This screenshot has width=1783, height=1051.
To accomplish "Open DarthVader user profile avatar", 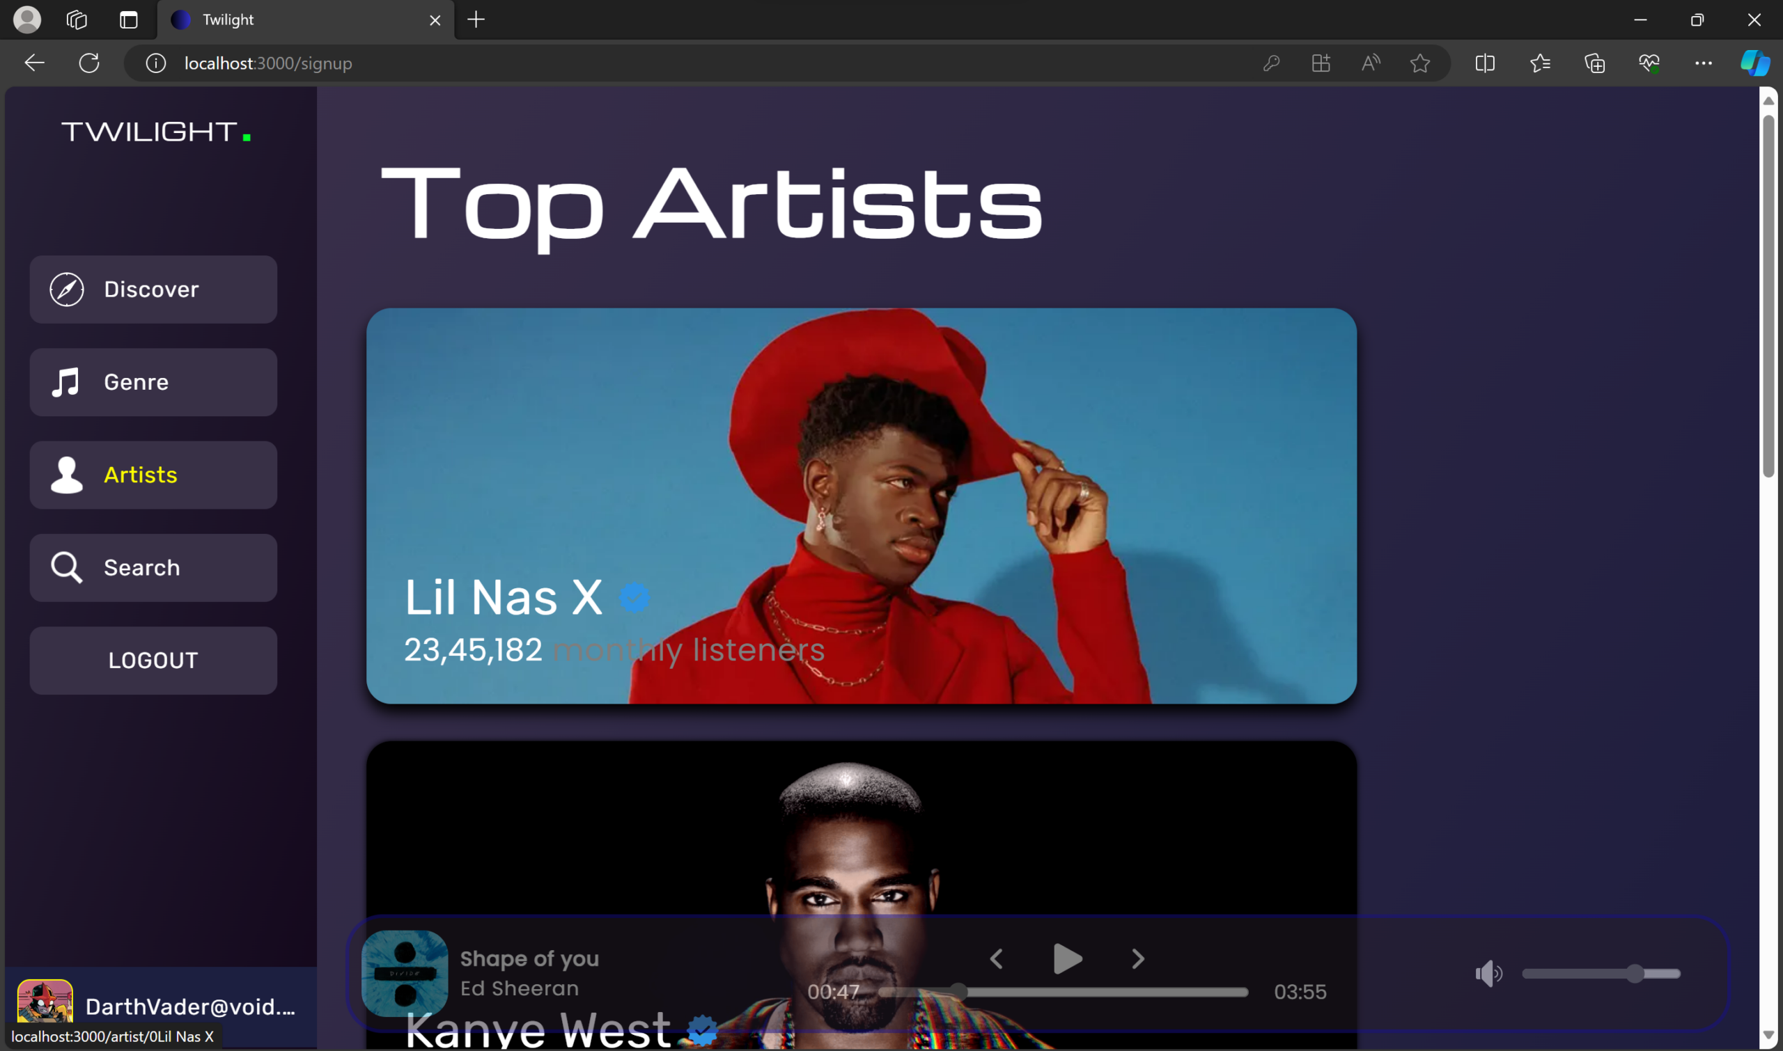I will 45,1002.
